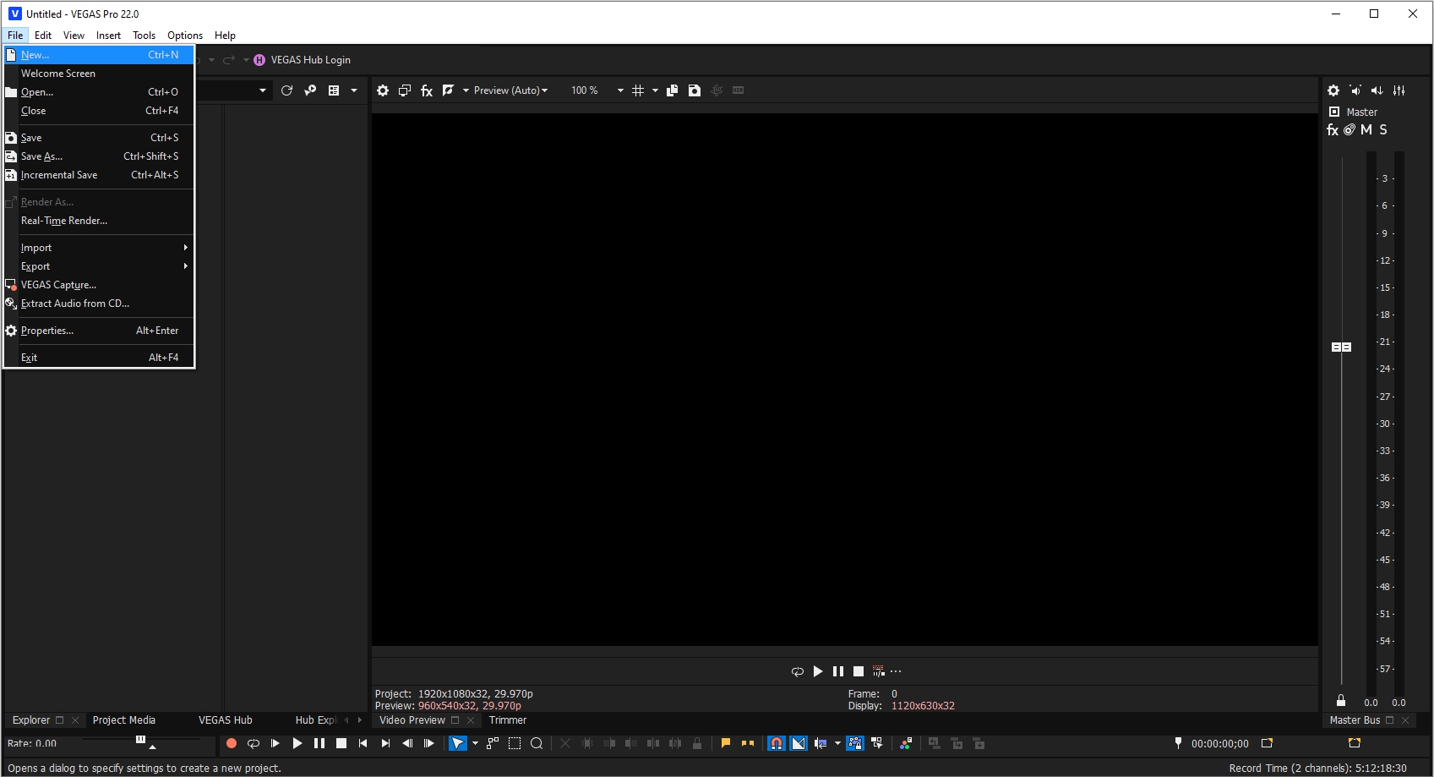This screenshot has height=777, width=1434.
Task: Open the Edit menu
Action: click(43, 36)
